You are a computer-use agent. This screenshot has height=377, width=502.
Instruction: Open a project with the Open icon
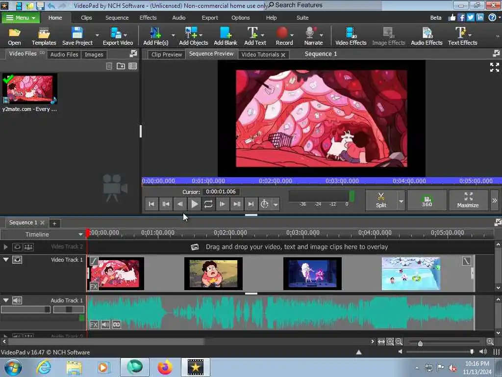[14, 36]
